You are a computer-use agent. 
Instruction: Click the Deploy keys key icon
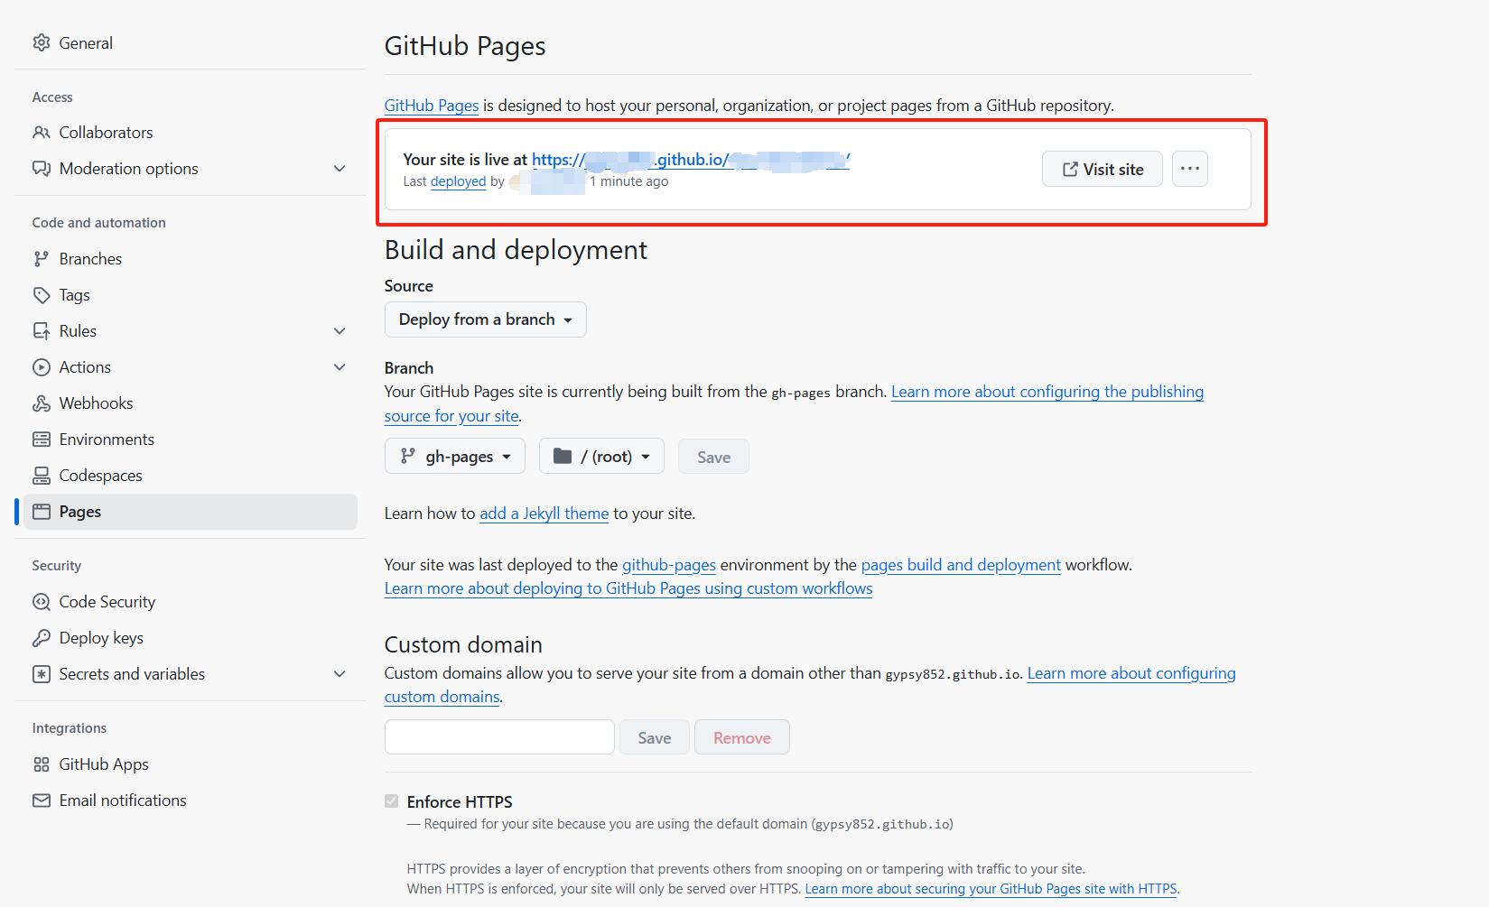[42, 638]
